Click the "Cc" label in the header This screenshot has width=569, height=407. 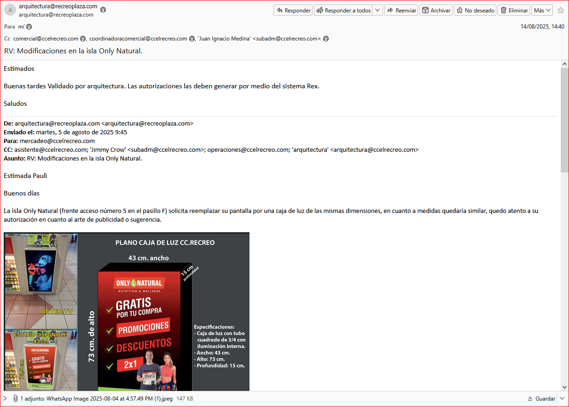coord(7,39)
